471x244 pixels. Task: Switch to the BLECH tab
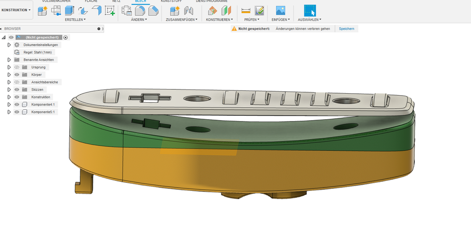141,1
